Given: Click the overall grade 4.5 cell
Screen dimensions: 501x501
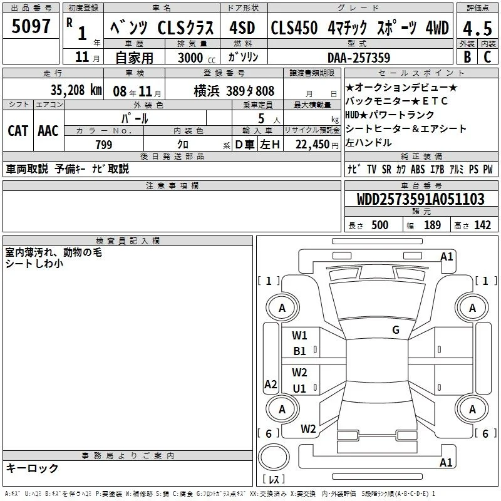Looking at the screenshot, I should coord(477,28).
